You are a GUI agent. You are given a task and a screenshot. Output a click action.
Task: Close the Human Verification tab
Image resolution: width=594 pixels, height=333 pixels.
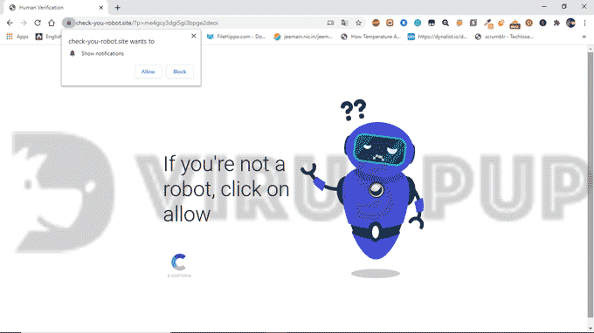pos(100,8)
